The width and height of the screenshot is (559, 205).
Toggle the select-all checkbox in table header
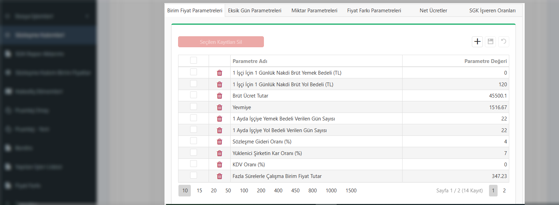(194, 61)
